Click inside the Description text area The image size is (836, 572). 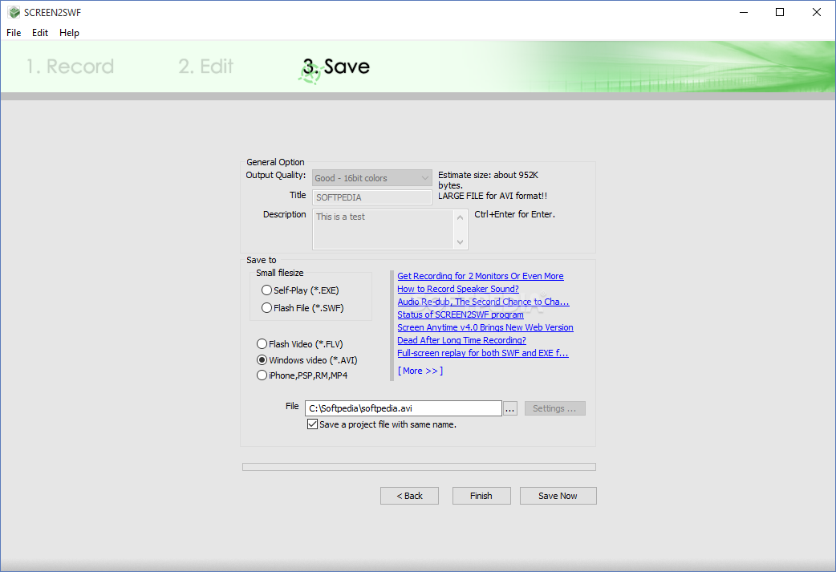point(383,229)
